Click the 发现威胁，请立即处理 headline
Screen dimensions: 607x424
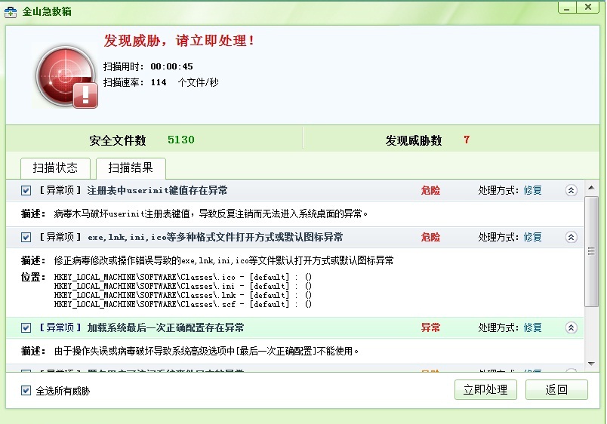pos(179,41)
